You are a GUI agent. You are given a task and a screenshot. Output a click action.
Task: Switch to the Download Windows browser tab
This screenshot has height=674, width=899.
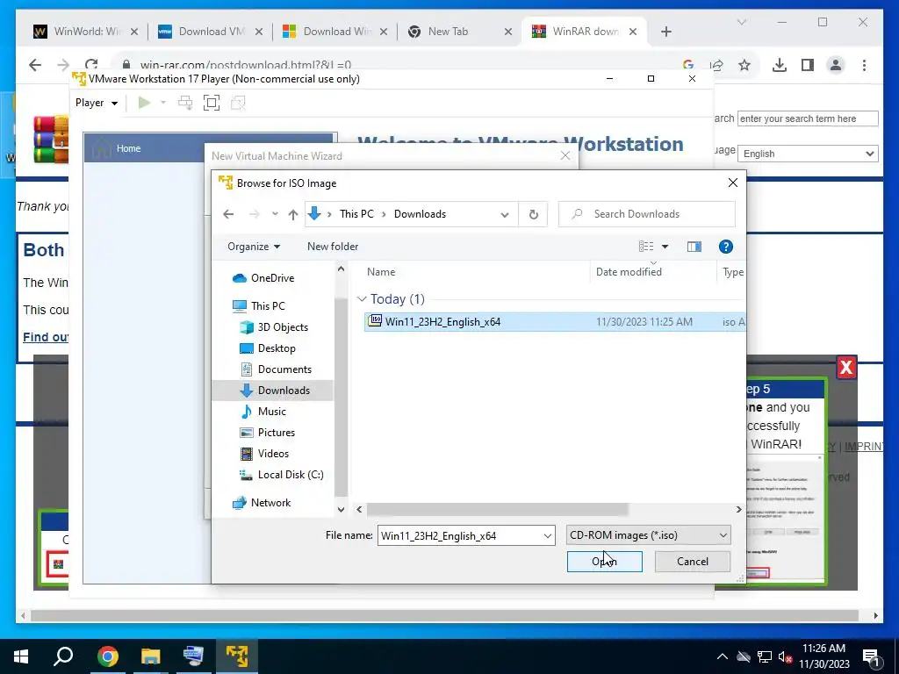point(335,32)
